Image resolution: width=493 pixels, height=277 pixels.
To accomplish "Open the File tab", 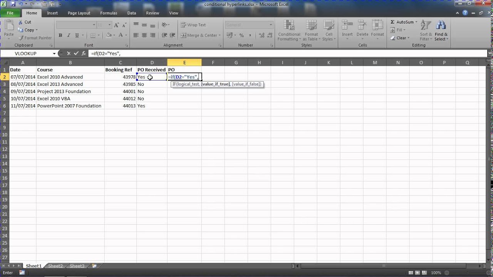I will coord(10,13).
